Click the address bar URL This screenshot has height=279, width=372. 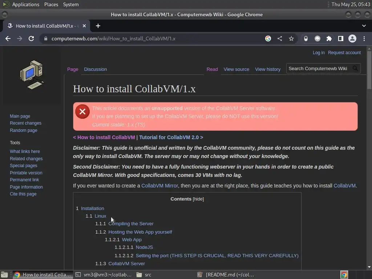[113, 39]
